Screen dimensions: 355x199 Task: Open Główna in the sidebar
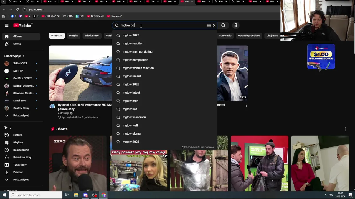click(x=21, y=36)
